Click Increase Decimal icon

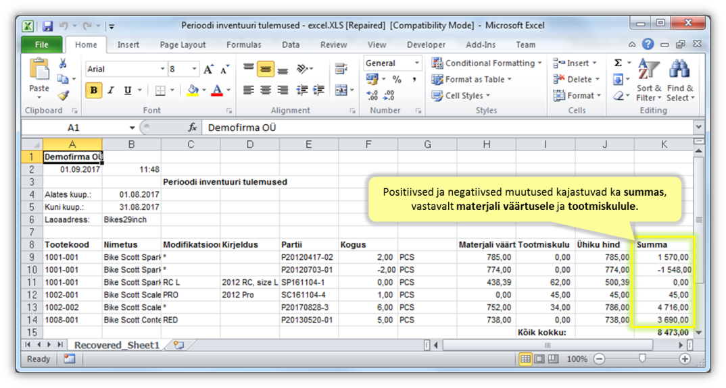(x=372, y=95)
